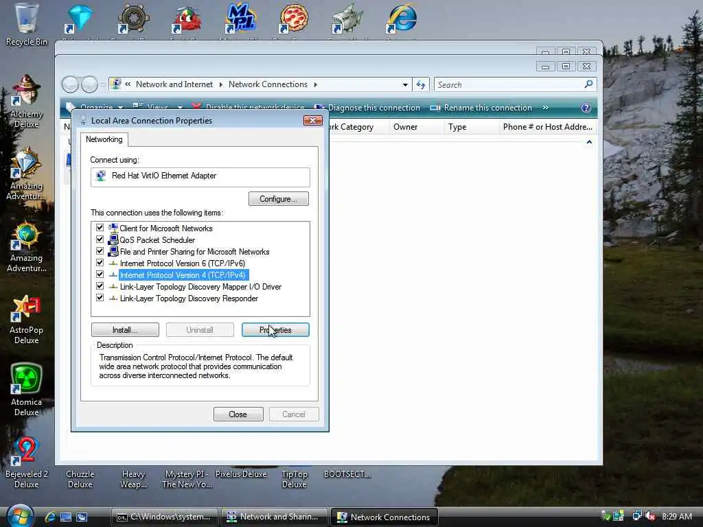
Task: Select Client for Microsoft Networks row
Action: pos(165,228)
